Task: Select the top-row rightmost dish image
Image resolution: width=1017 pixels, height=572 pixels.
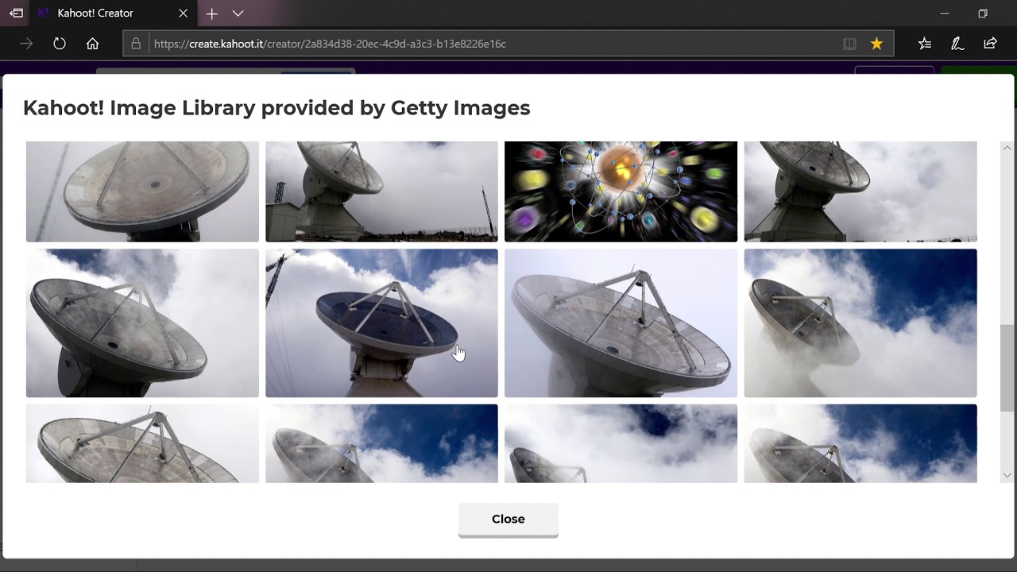Action: pos(860,191)
